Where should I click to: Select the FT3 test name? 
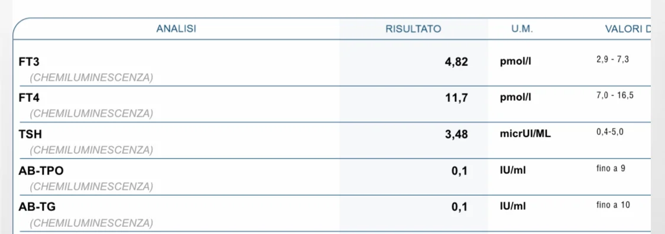click(29, 62)
